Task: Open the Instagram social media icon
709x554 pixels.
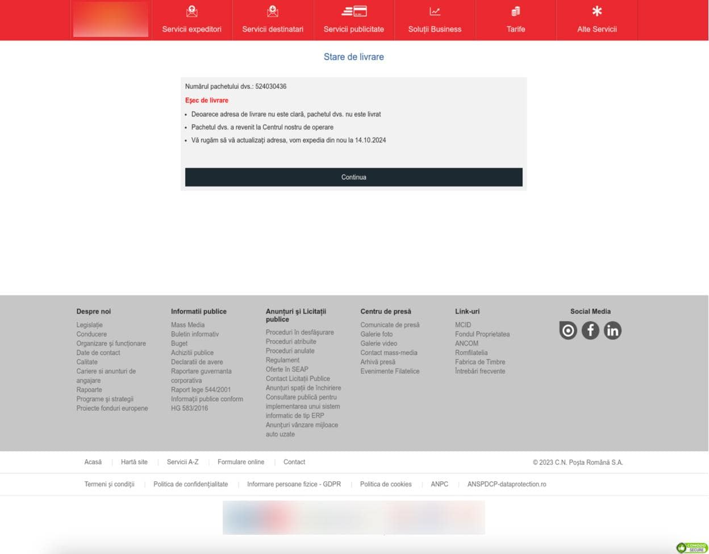Action: (x=568, y=330)
